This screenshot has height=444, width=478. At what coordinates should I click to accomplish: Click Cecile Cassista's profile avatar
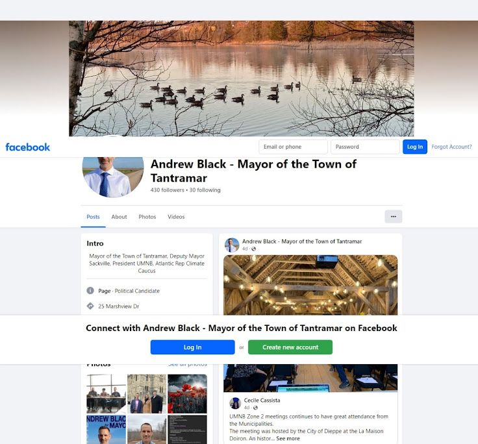click(235, 404)
